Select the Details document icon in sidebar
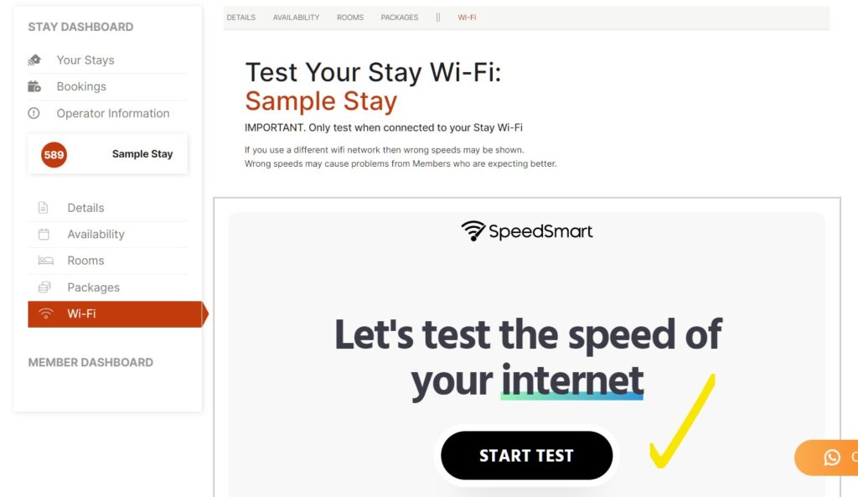This screenshot has height=497, width=858. tap(44, 207)
